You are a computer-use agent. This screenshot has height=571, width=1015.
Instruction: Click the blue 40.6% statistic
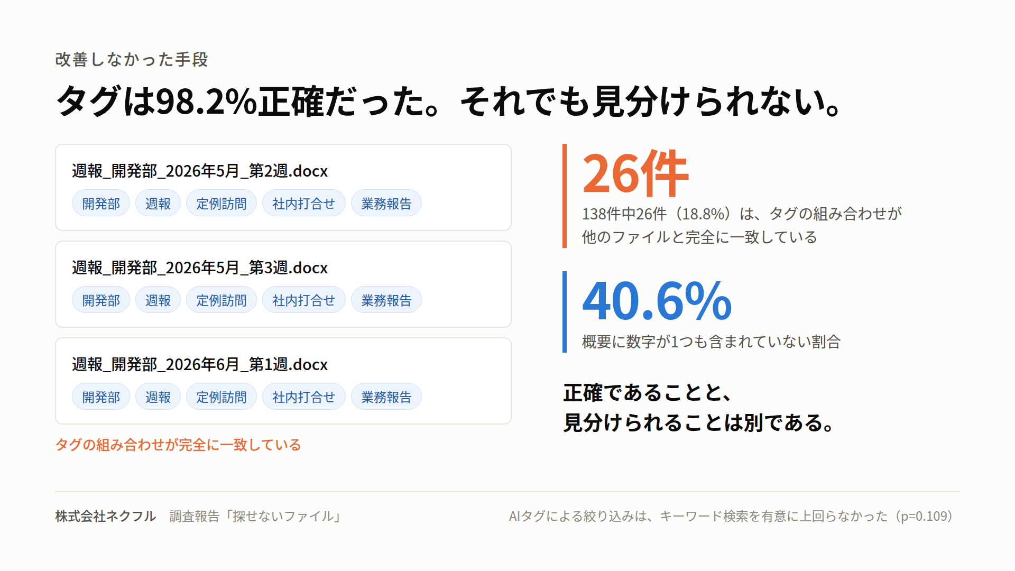click(657, 300)
